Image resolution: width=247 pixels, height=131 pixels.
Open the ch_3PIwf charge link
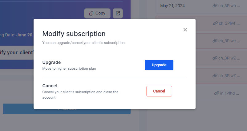229,23
